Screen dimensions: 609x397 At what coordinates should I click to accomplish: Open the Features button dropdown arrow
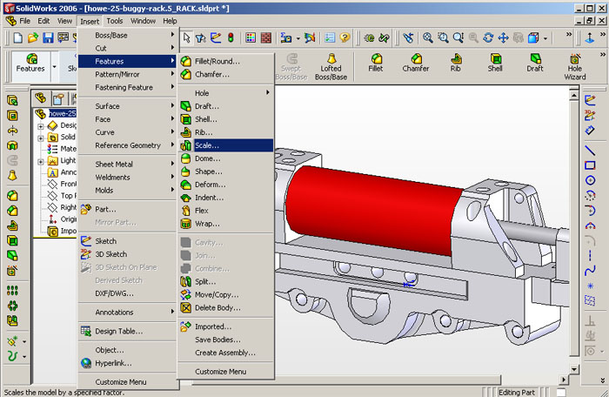click(53, 67)
